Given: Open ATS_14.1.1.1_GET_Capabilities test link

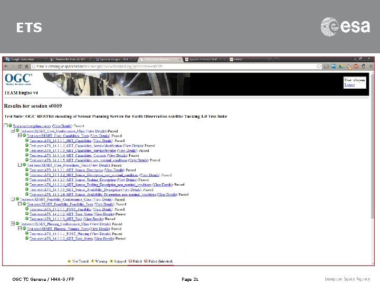Looking at the screenshot, I should click(x=60, y=141).
